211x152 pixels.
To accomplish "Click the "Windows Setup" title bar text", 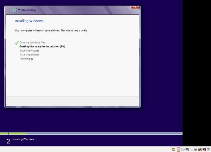I will tap(27, 10).
